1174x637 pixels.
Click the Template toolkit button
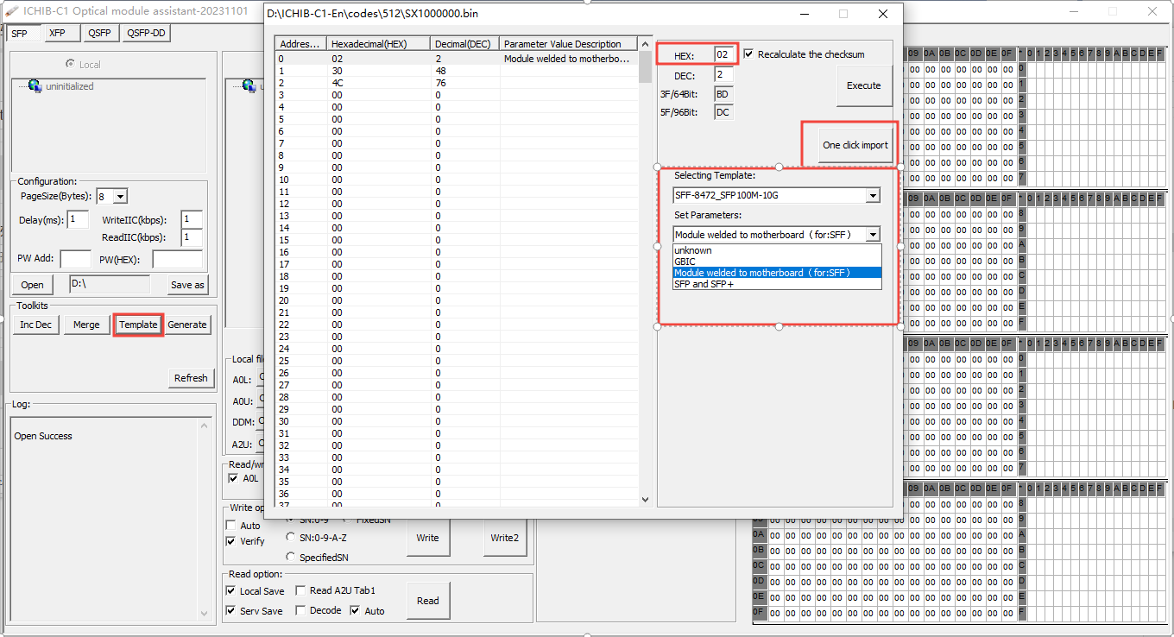click(138, 325)
